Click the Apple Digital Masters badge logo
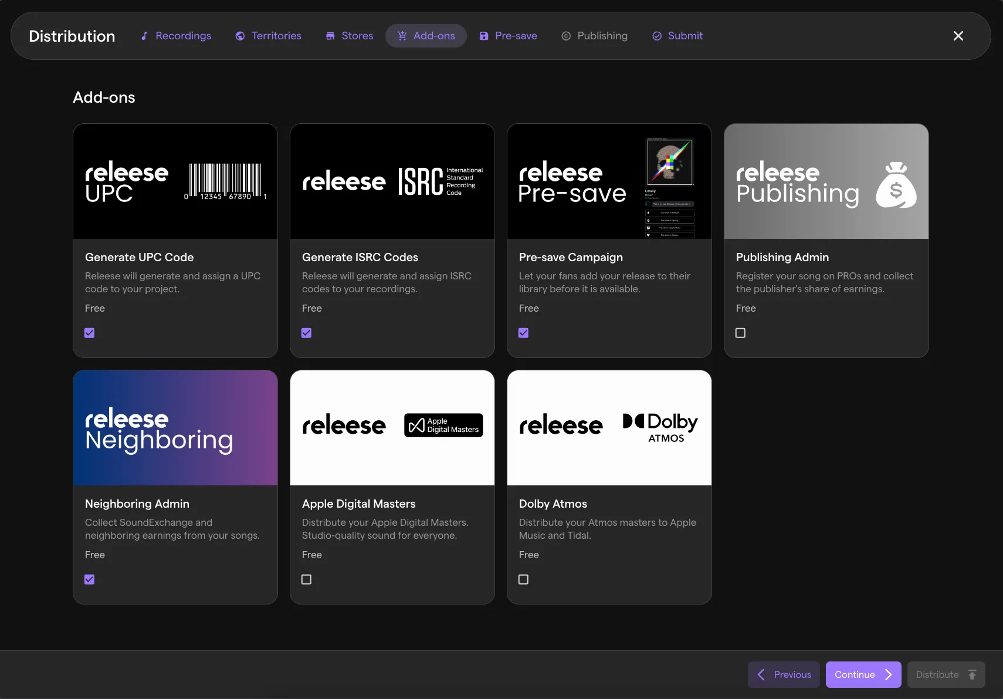Screen dimensions: 1003x699 (x=443, y=426)
